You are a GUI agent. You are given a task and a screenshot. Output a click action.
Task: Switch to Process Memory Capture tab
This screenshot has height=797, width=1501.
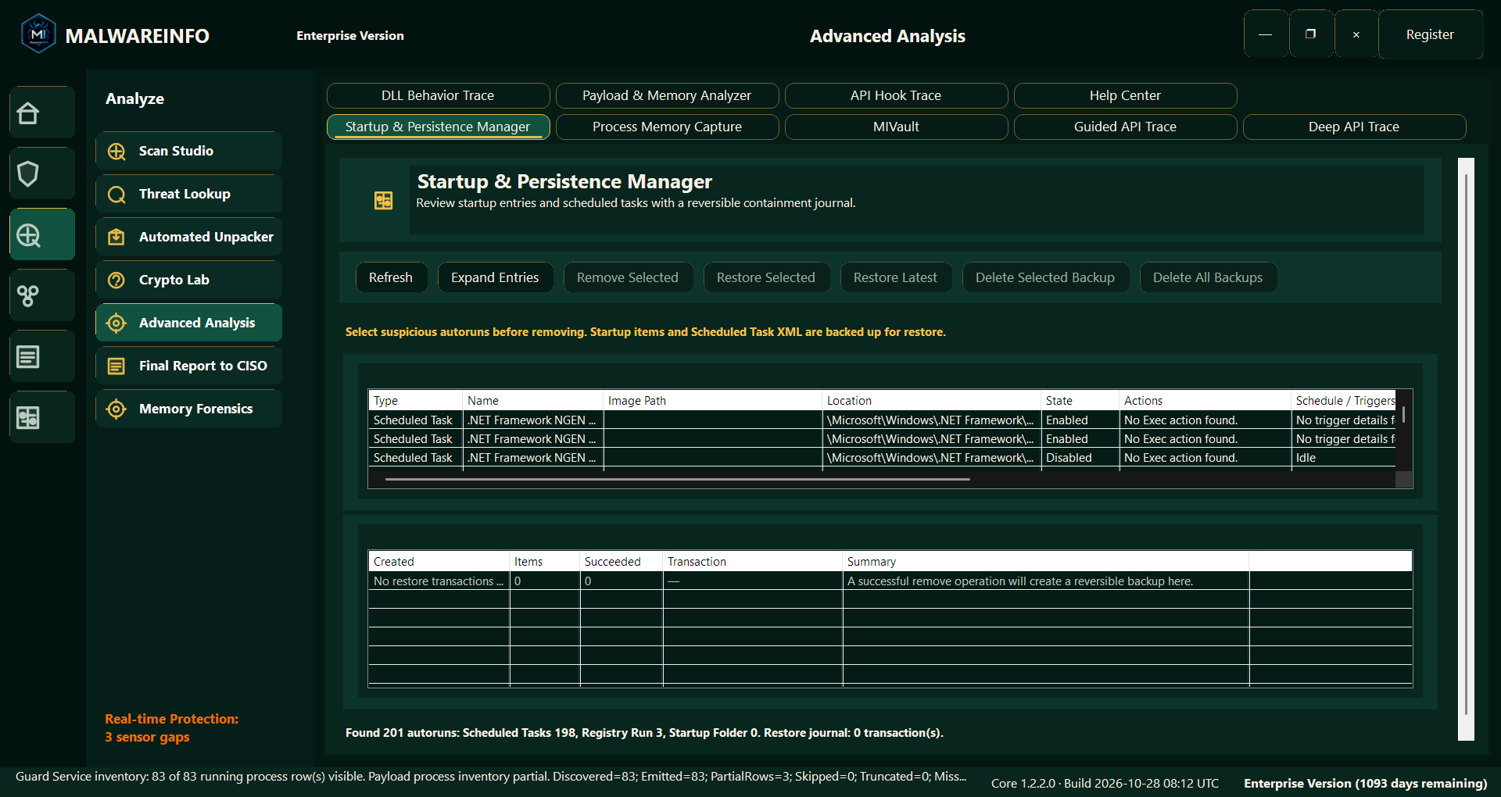click(x=667, y=127)
